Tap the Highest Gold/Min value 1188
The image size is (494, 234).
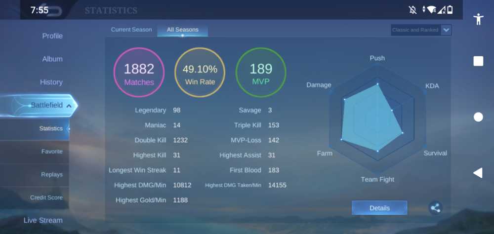180,200
